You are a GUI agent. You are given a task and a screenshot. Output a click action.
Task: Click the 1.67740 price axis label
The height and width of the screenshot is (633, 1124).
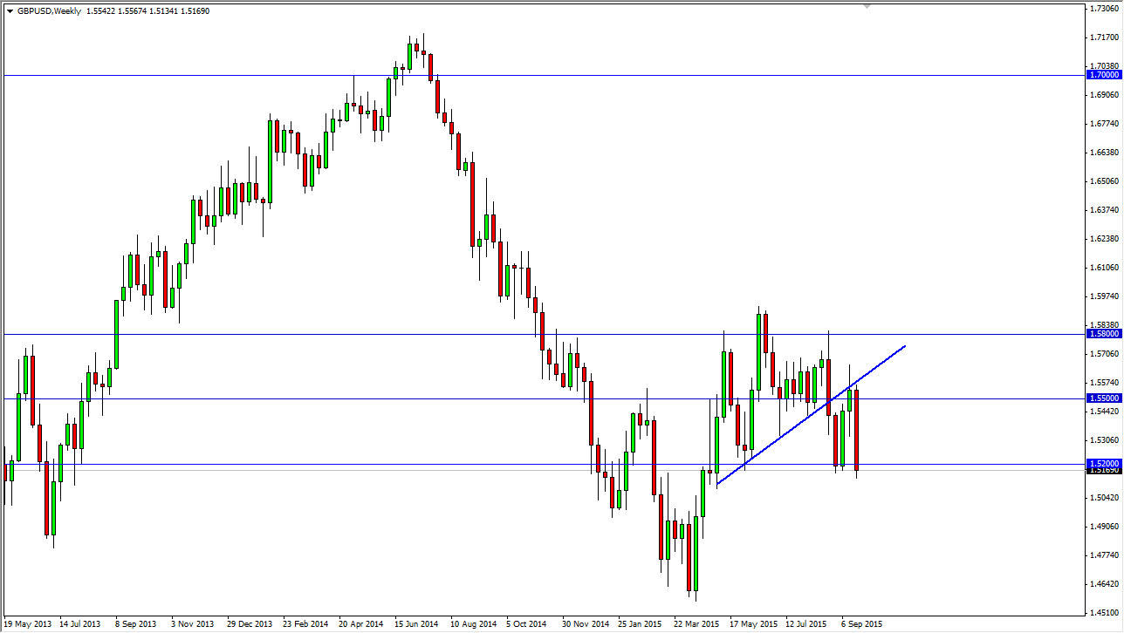[1105, 123]
